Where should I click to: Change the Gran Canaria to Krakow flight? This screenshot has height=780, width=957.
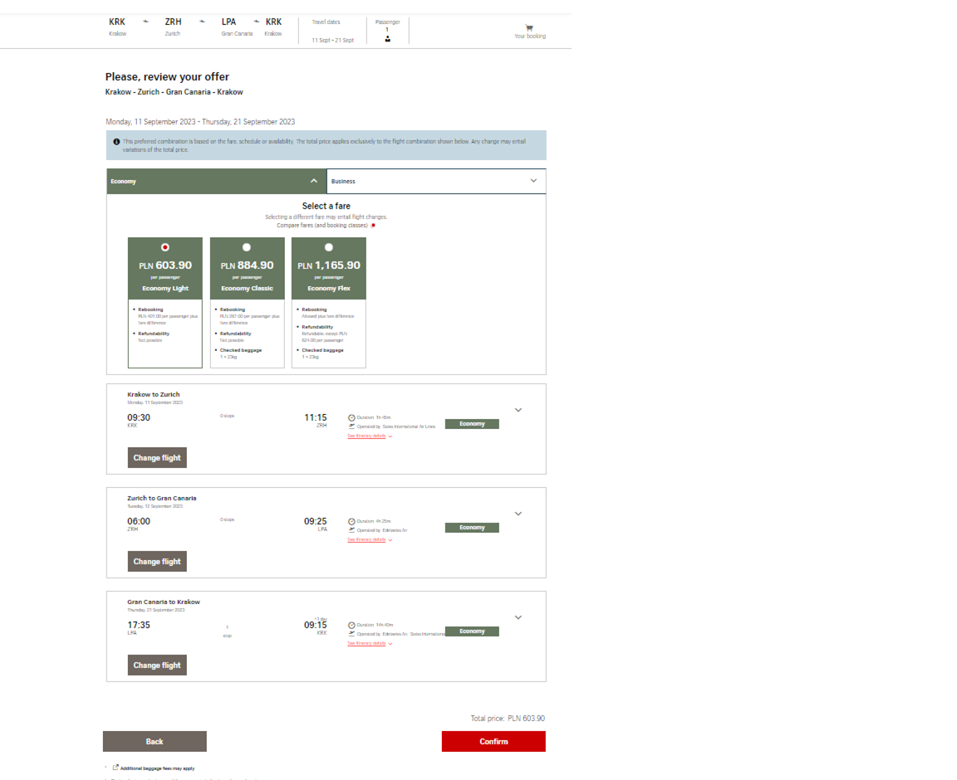click(x=157, y=665)
